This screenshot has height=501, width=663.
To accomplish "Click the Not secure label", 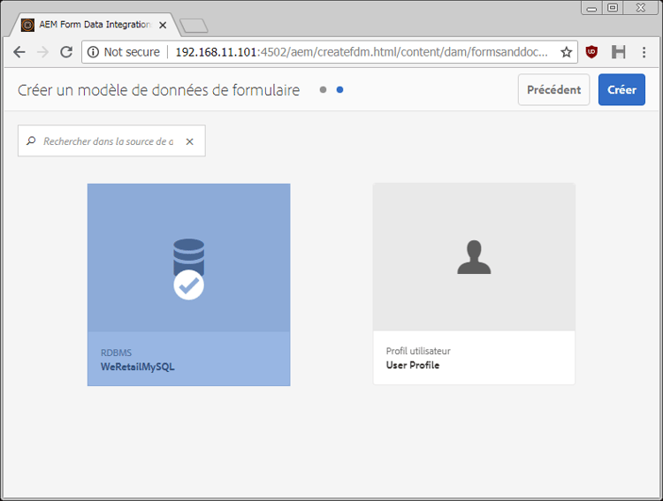I will click(x=132, y=52).
